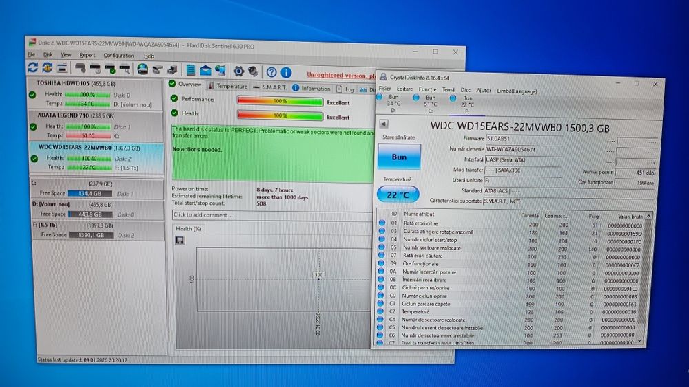Click the green check beside ADATA LEGEND 710

pyautogui.click(x=33, y=126)
